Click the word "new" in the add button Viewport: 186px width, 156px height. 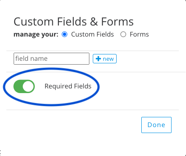pyautogui.click(x=108, y=59)
